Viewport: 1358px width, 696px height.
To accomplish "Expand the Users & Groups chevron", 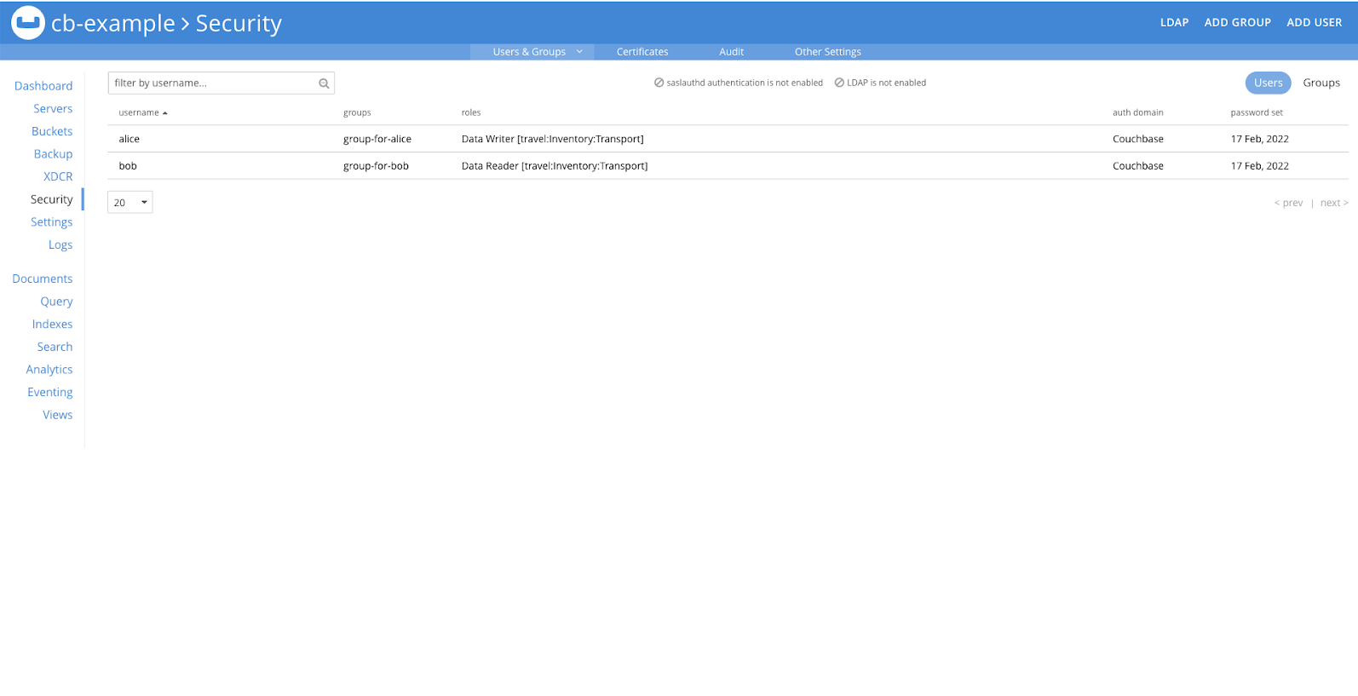I will tap(579, 52).
